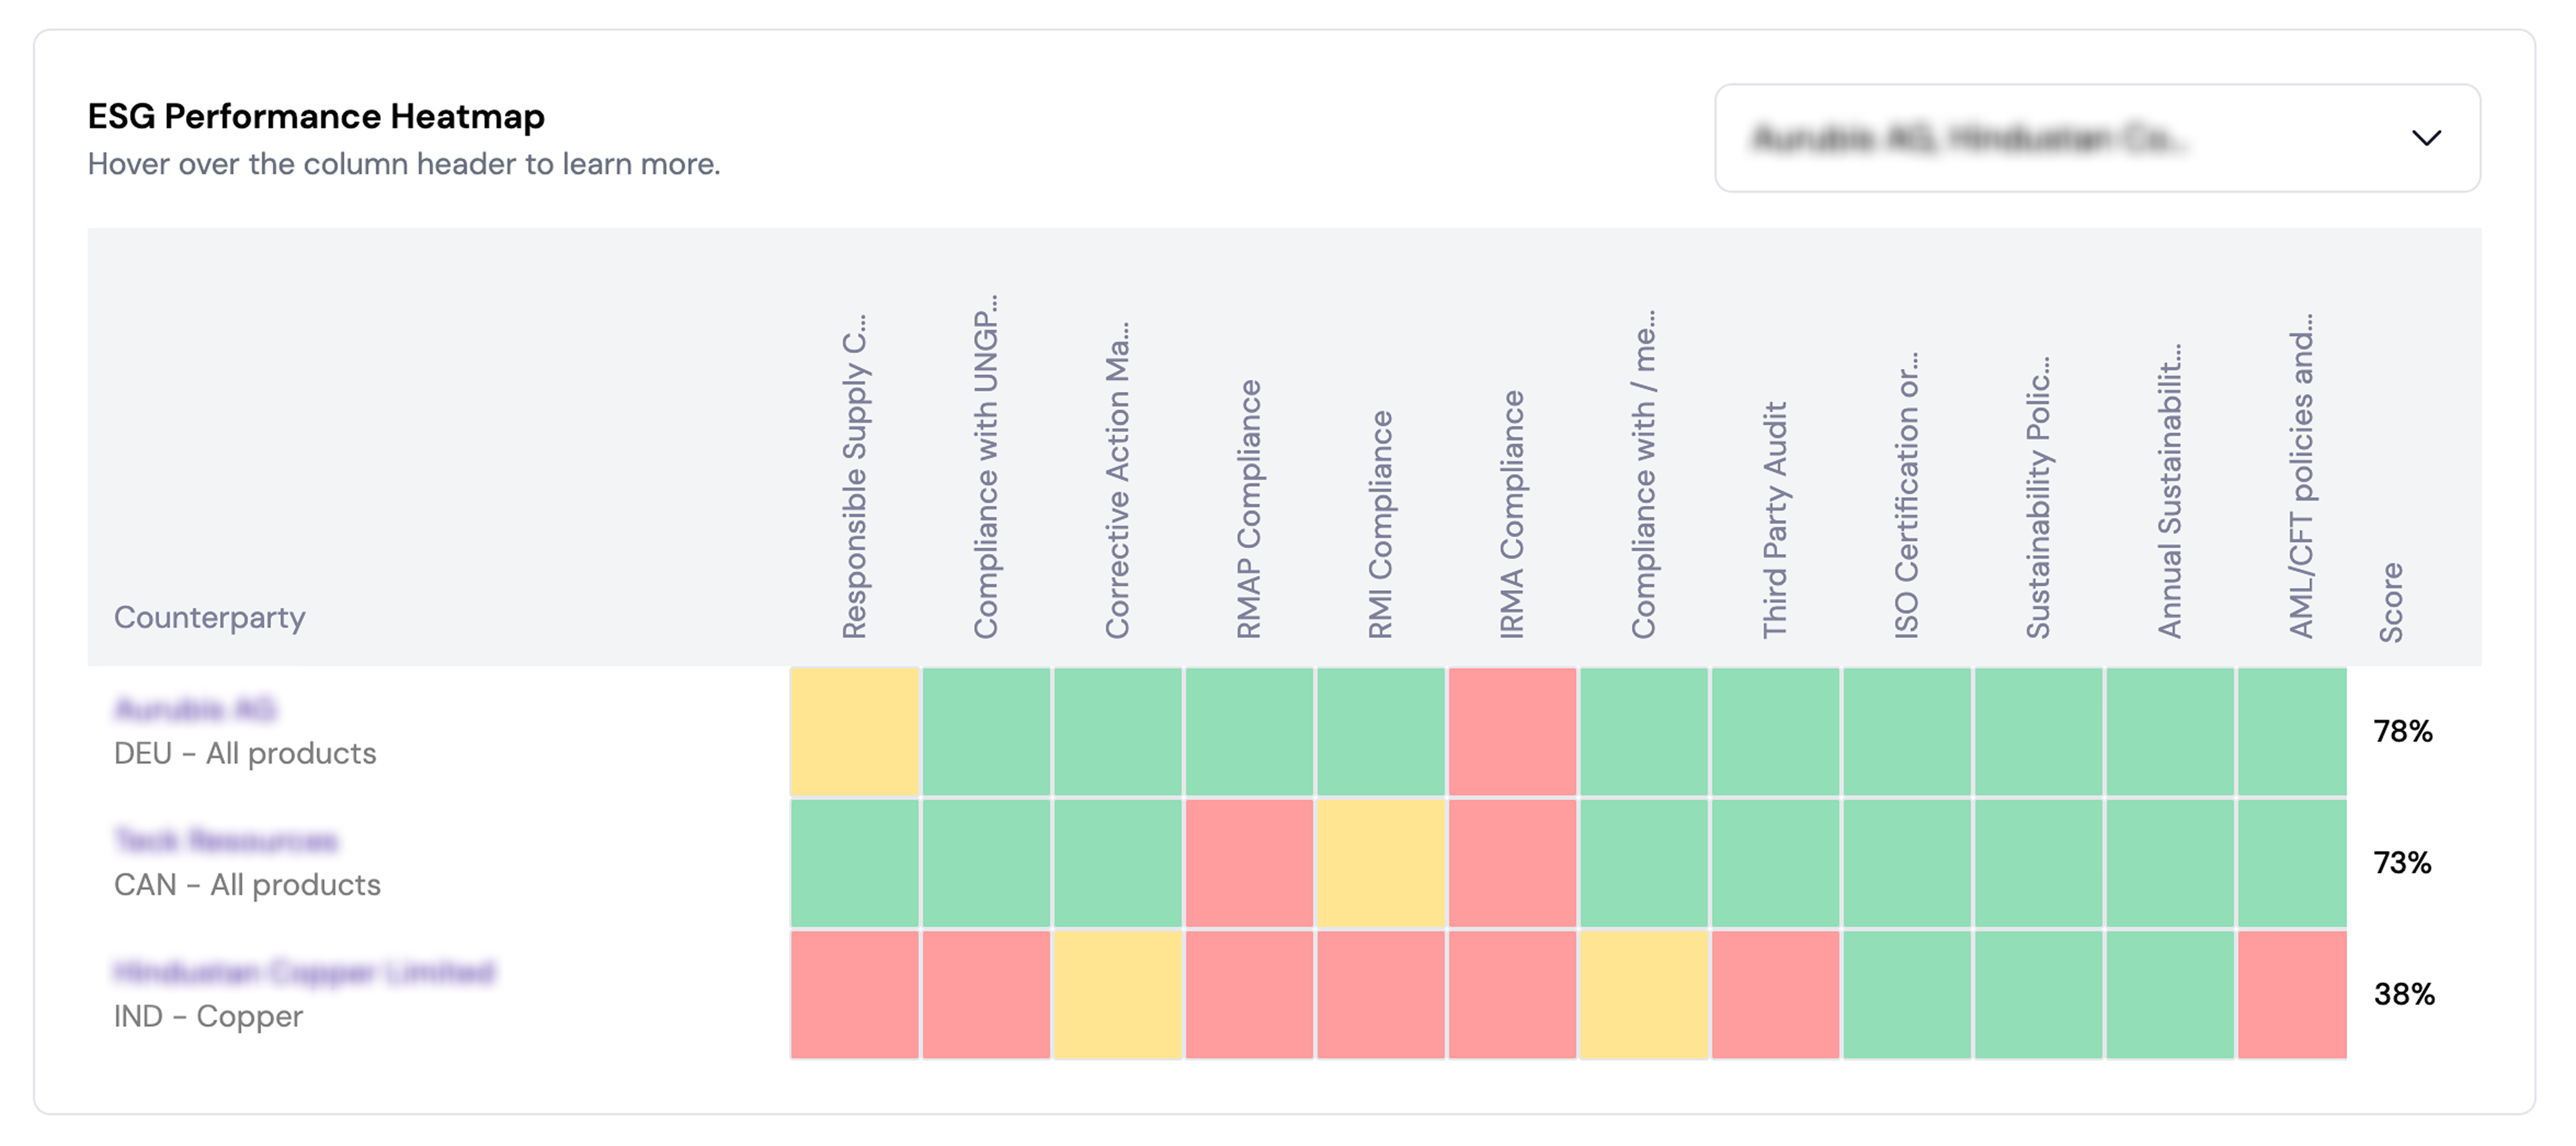2576x1146 pixels.
Task: Select Aurubis AG's red IRMA Compliance cell
Action: click(x=1512, y=731)
